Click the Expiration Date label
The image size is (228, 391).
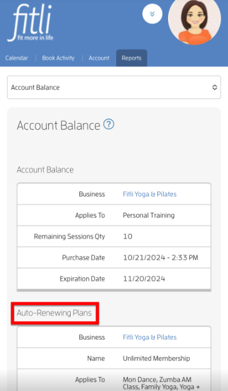(82, 279)
